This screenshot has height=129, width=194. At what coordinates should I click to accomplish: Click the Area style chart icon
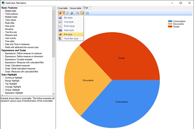(x=60, y=30)
